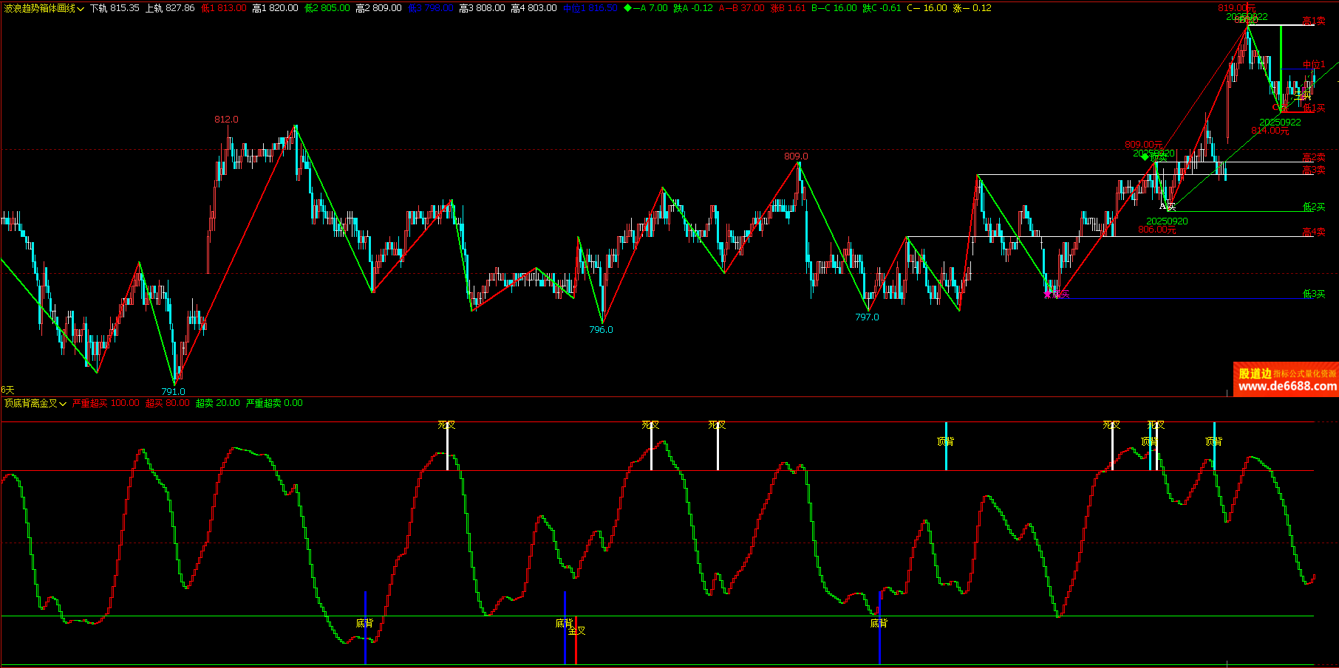
Task: Open the www.de6688.com watermark link
Action: [x=1287, y=387]
